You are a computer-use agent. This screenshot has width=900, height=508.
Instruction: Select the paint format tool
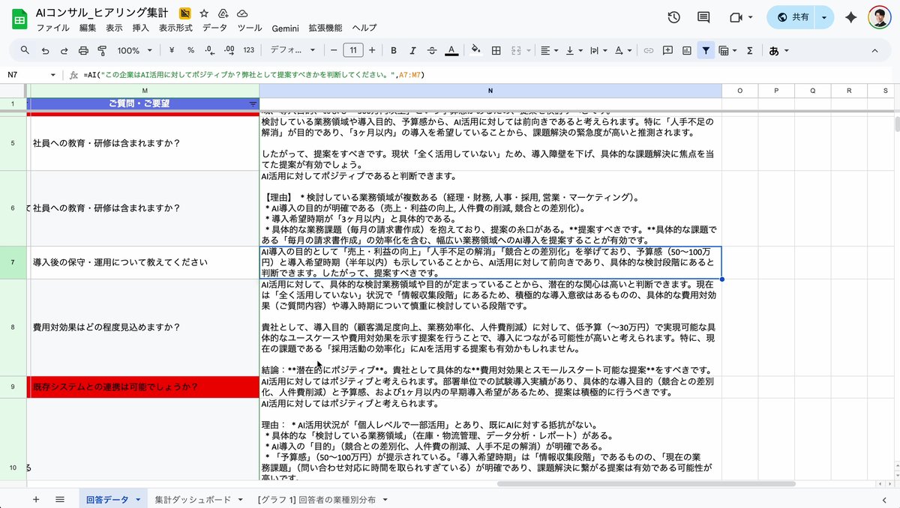(103, 50)
